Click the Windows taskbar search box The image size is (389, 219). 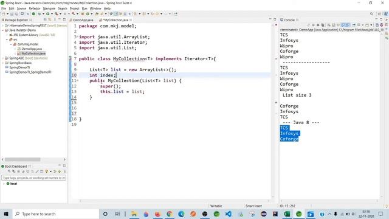click(56, 214)
